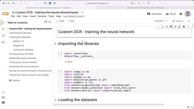Close the Table of contents panel

[50, 22]
